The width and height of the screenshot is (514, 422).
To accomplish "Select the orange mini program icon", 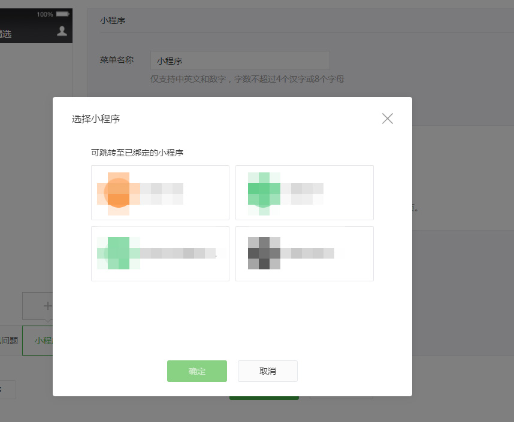I will [117, 192].
